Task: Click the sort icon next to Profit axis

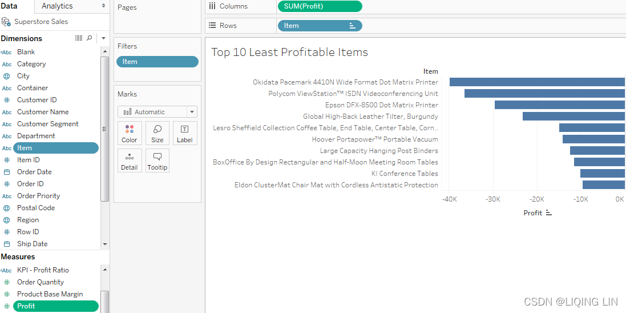Action: click(x=549, y=212)
